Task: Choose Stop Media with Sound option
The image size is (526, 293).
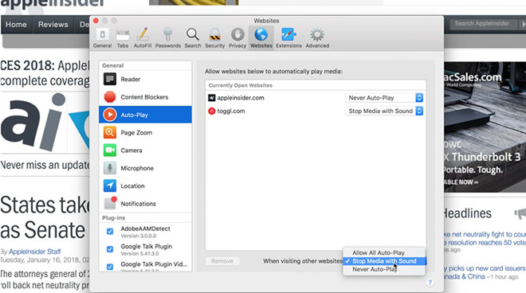Action: 384,261
